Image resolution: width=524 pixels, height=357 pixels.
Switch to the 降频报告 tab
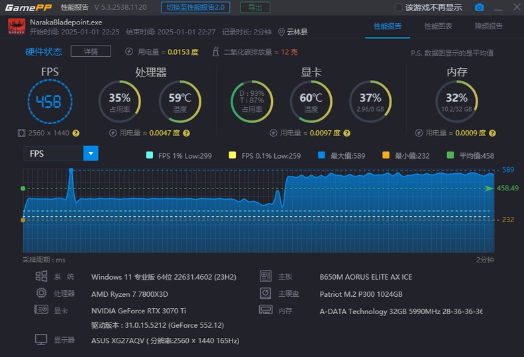point(489,26)
